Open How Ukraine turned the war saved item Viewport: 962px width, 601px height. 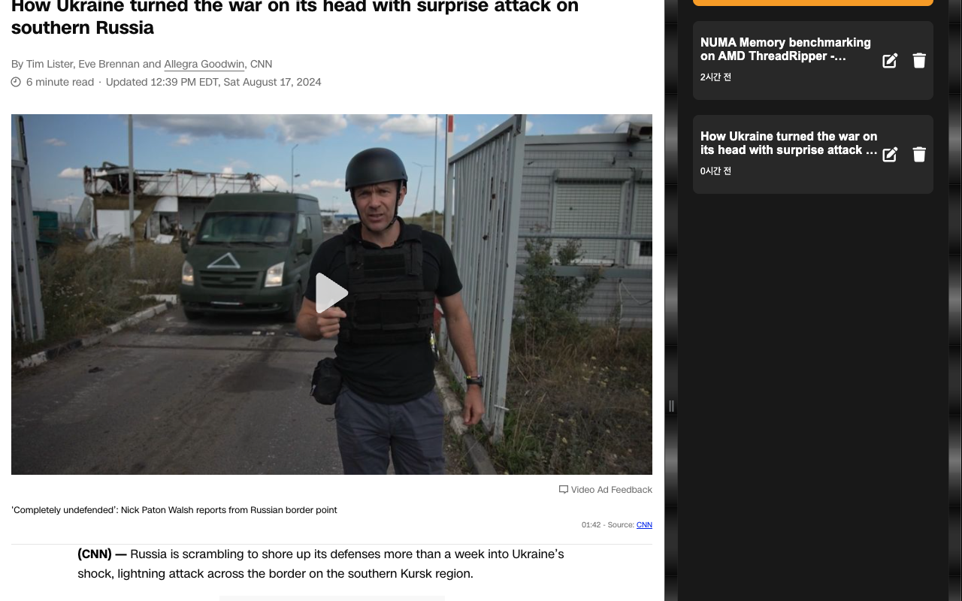point(788,143)
